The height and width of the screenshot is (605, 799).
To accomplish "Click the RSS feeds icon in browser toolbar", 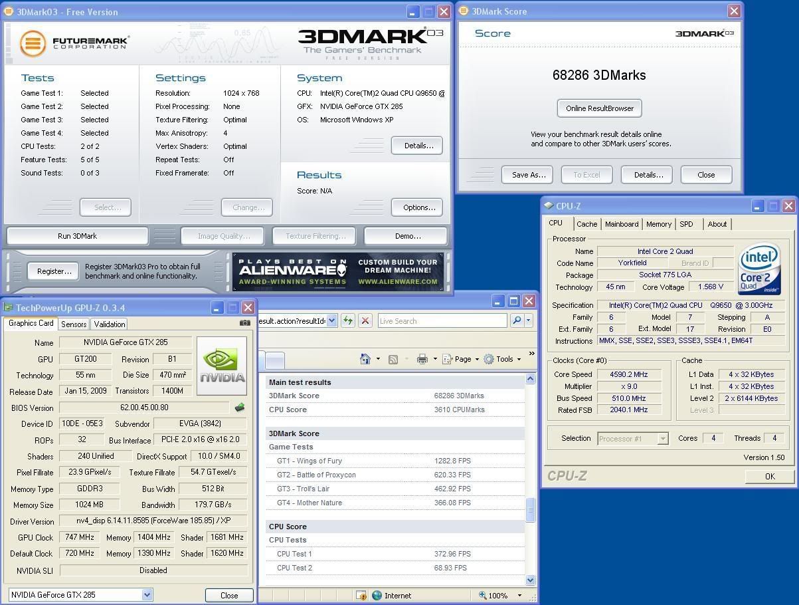I will 393,359.
